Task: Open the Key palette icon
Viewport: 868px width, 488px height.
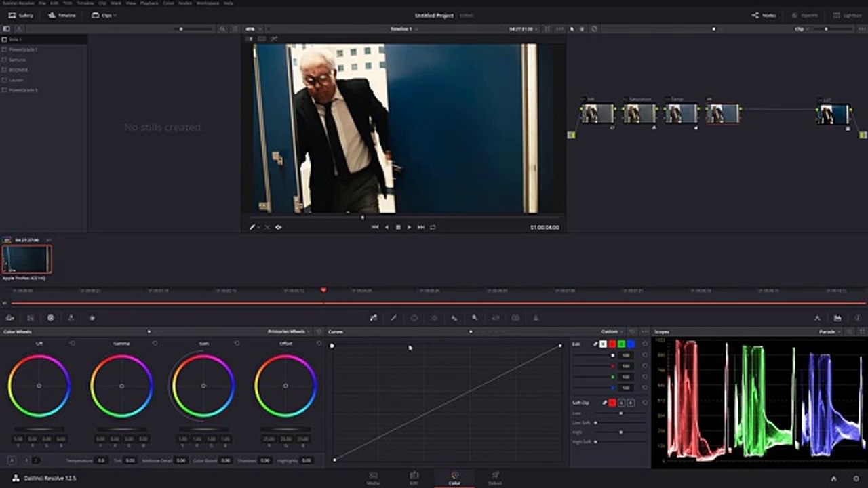Action: [x=475, y=317]
